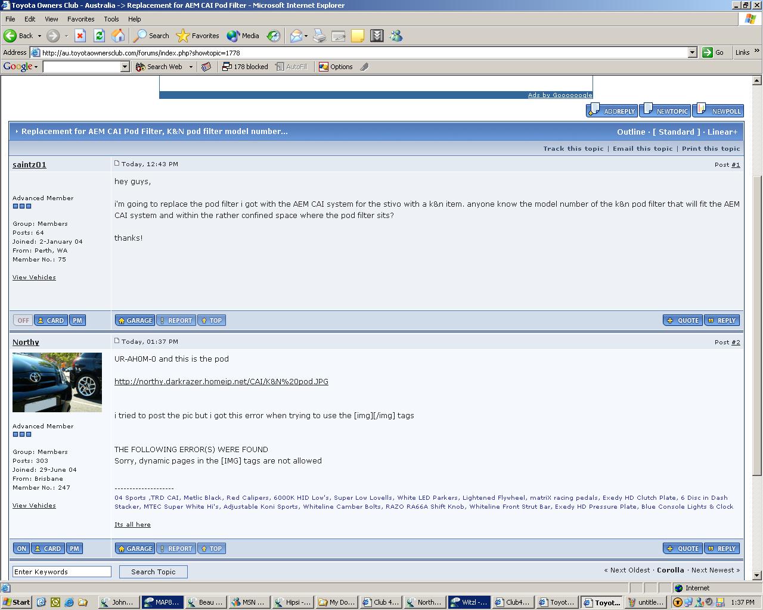
Task: Open the Back button history dropdown arrow
Action: click(x=39, y=36)
